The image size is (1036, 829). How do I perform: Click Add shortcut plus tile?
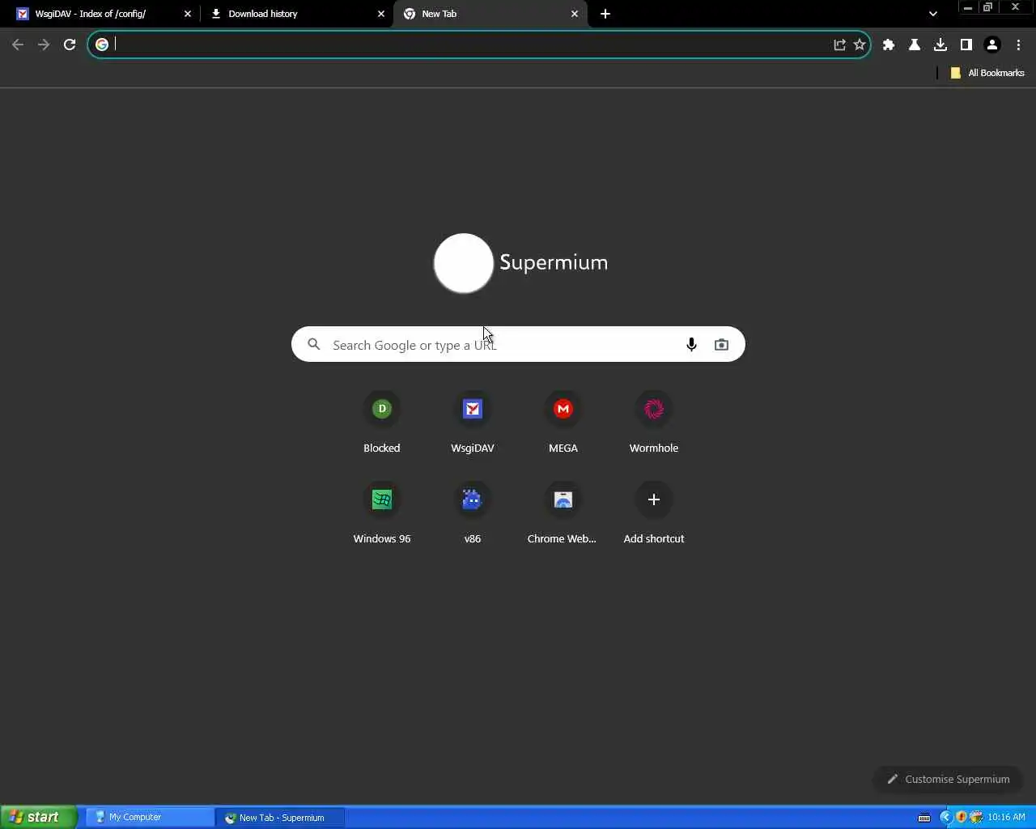pos(654,513)
